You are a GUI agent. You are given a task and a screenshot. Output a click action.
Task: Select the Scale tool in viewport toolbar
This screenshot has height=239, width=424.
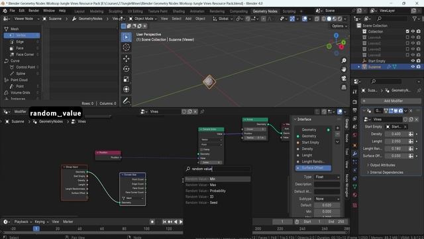(x=126, y=79)
